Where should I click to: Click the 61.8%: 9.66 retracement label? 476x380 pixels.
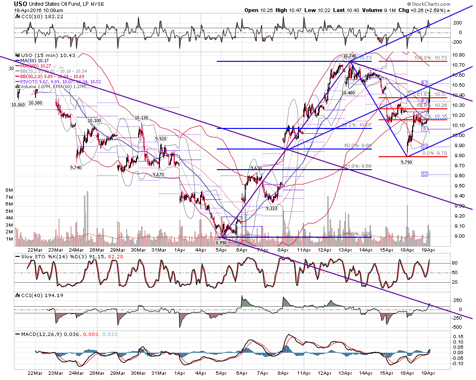click(357, 166)
